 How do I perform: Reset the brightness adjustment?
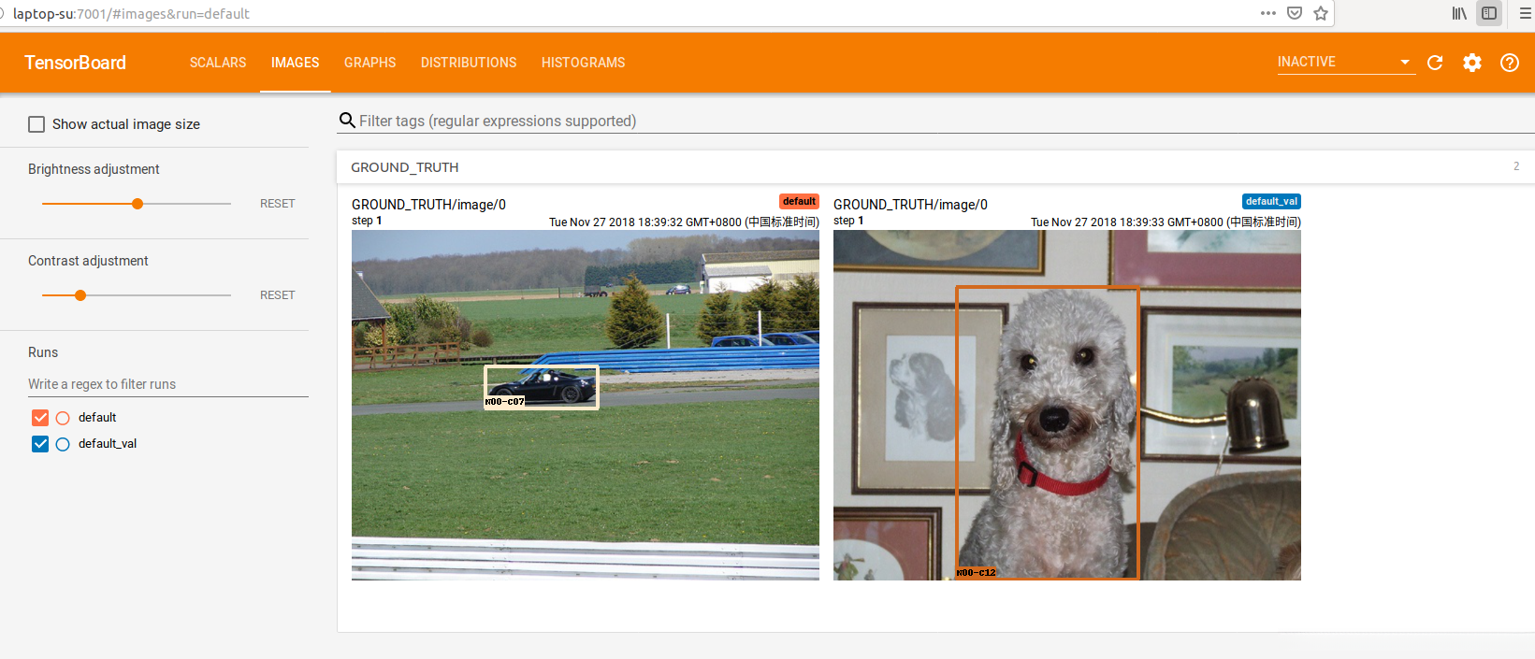pyautogui.click(x=277, y=204)
